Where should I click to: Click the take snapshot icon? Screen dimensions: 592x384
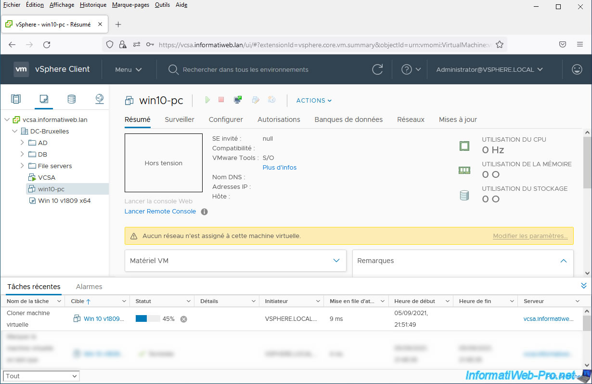coord(272,100)
